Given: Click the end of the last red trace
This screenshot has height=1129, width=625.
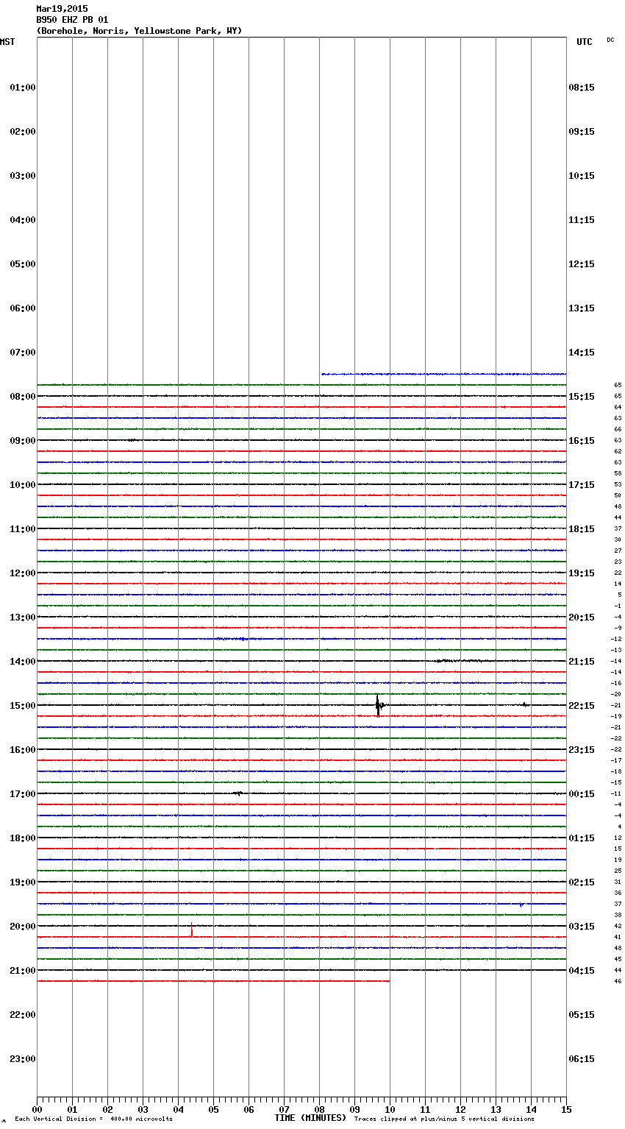Looking at the screenshot, I should pyautogui.click(x=389, y=981).
